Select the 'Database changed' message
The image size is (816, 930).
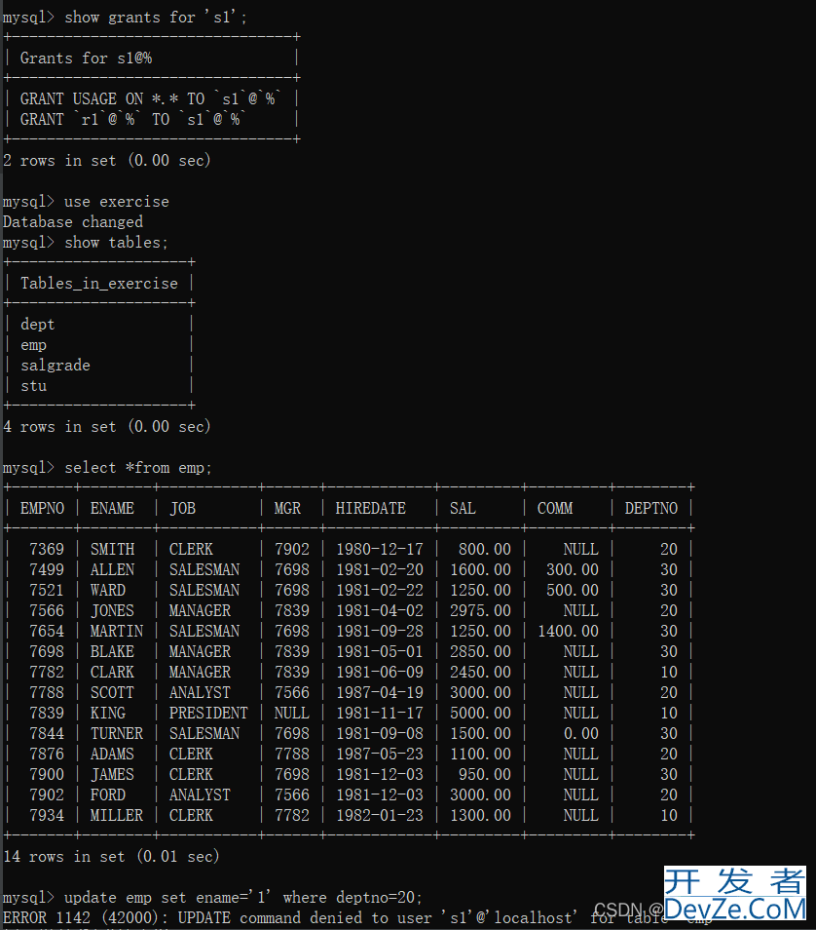(73, 222)
